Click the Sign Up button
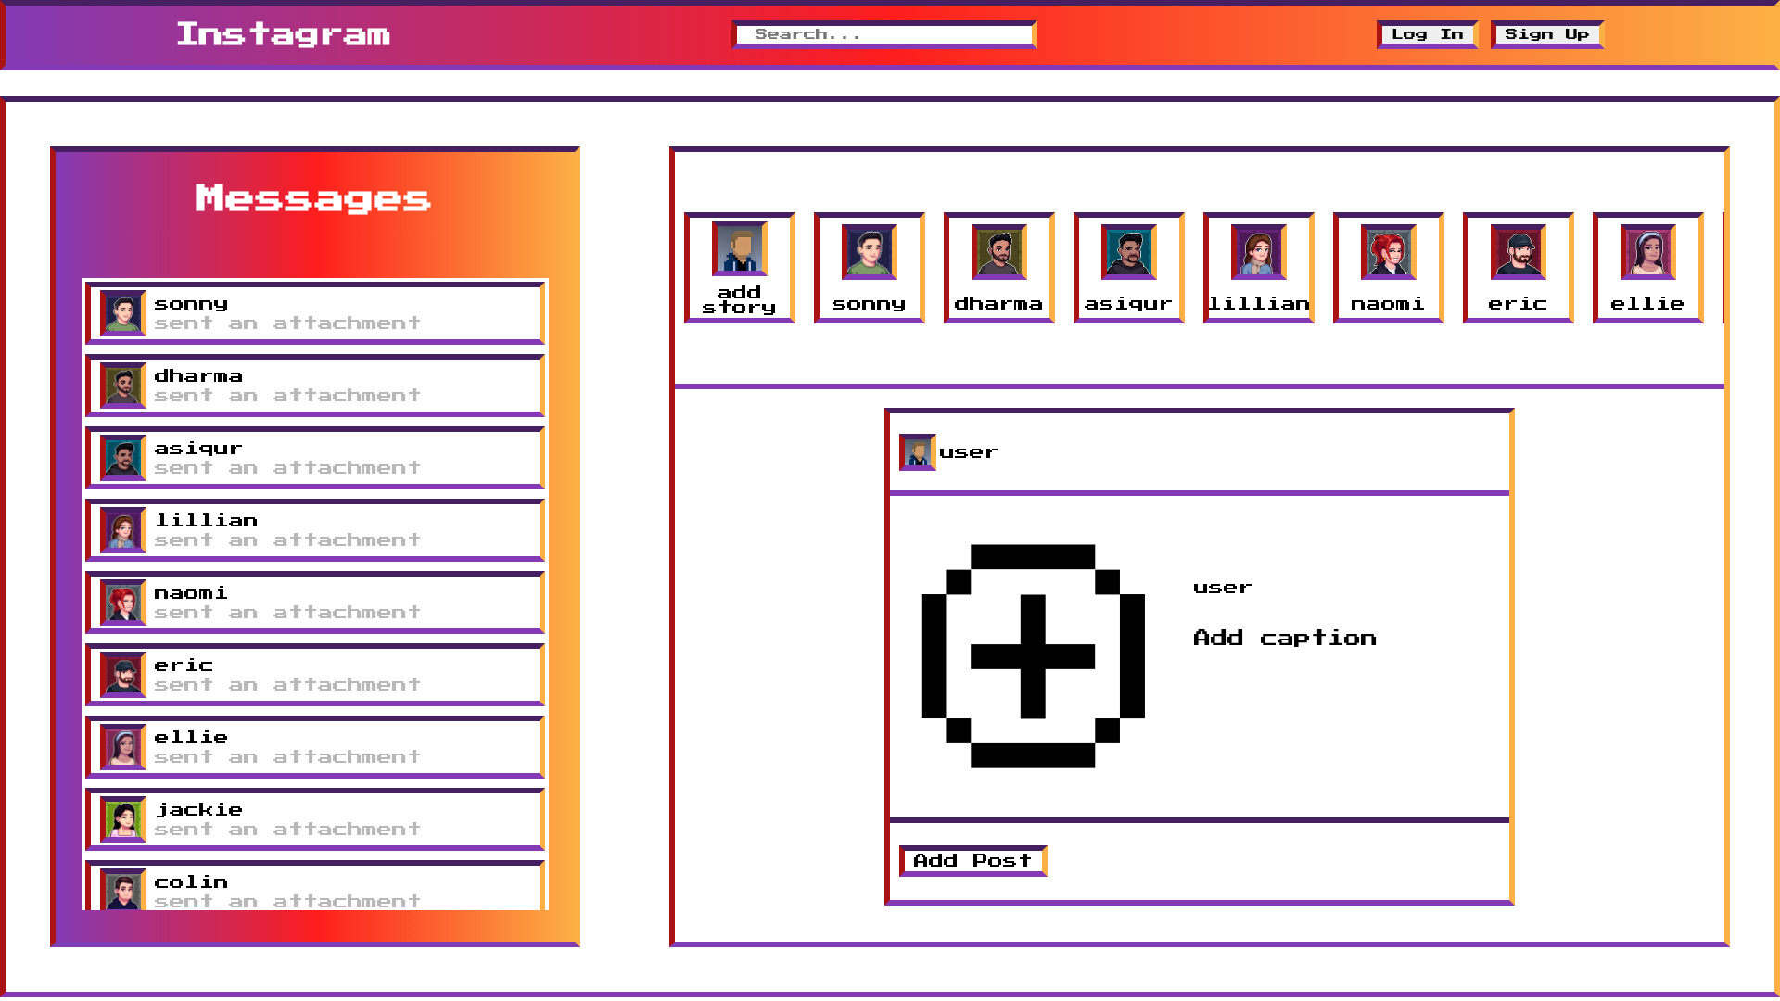 1547,34
